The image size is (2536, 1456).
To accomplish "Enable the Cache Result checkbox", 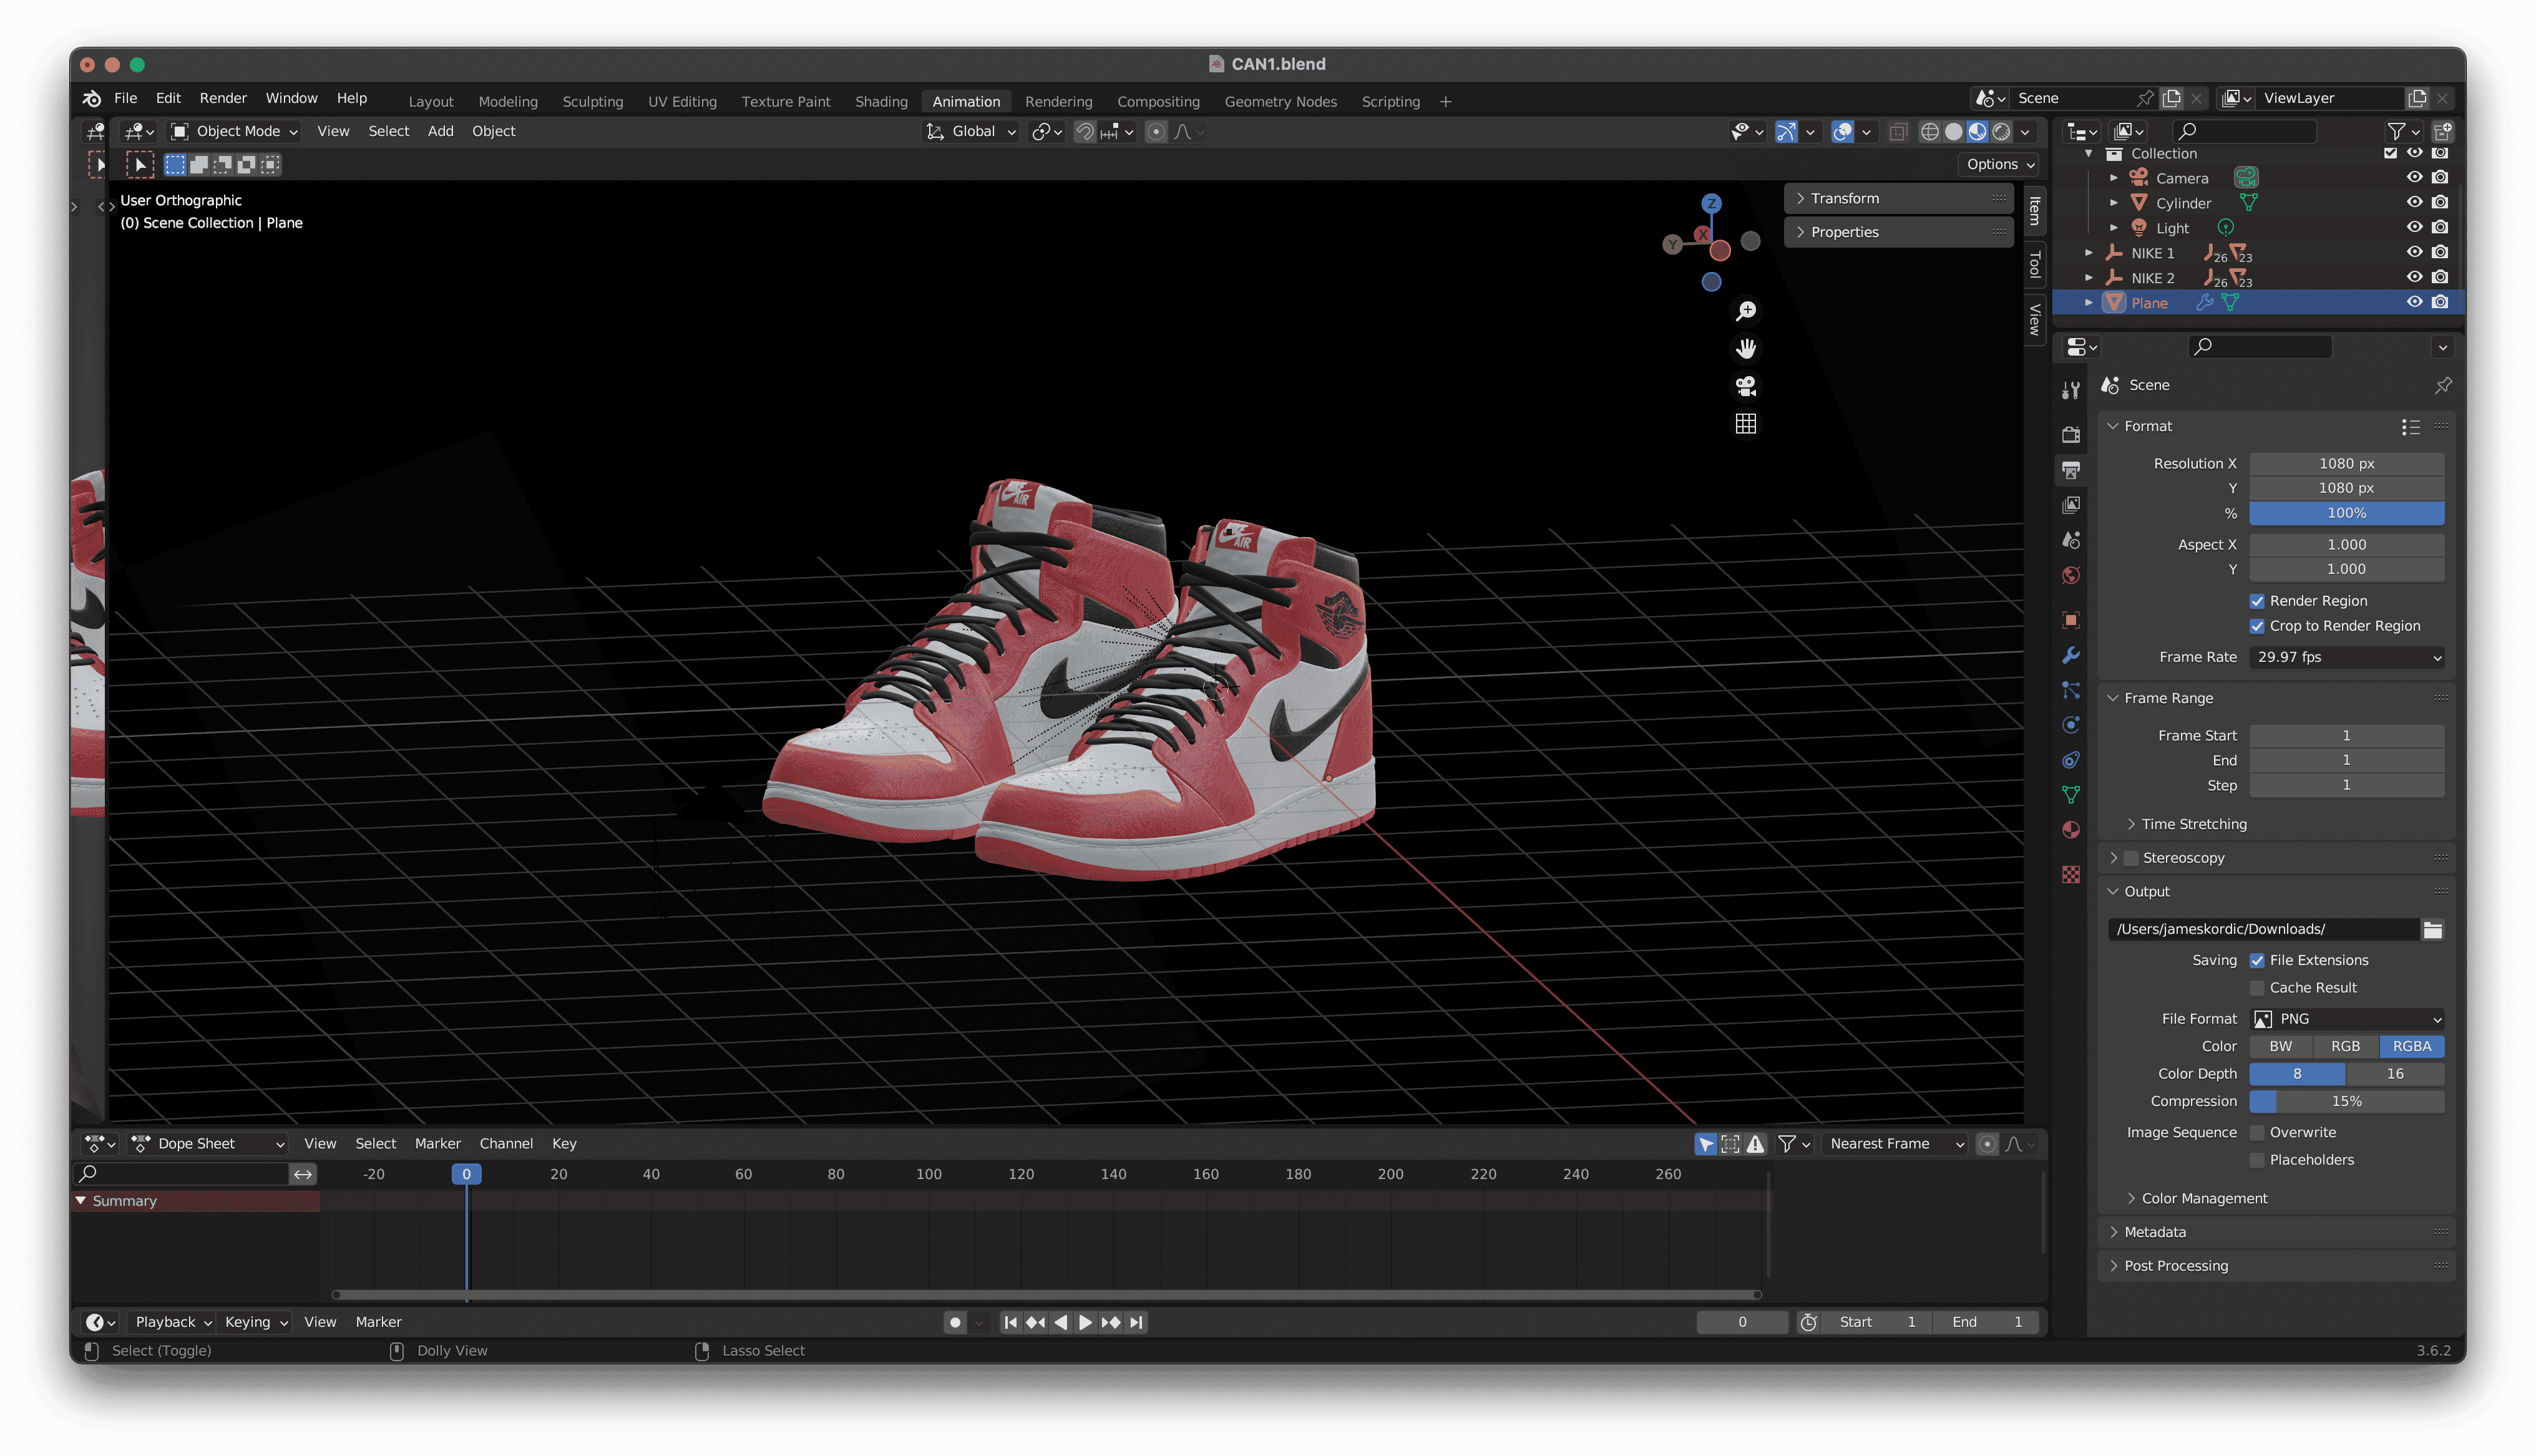I will pos(2257,988).
